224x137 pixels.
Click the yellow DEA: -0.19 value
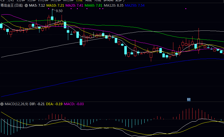tap(54, 104)
